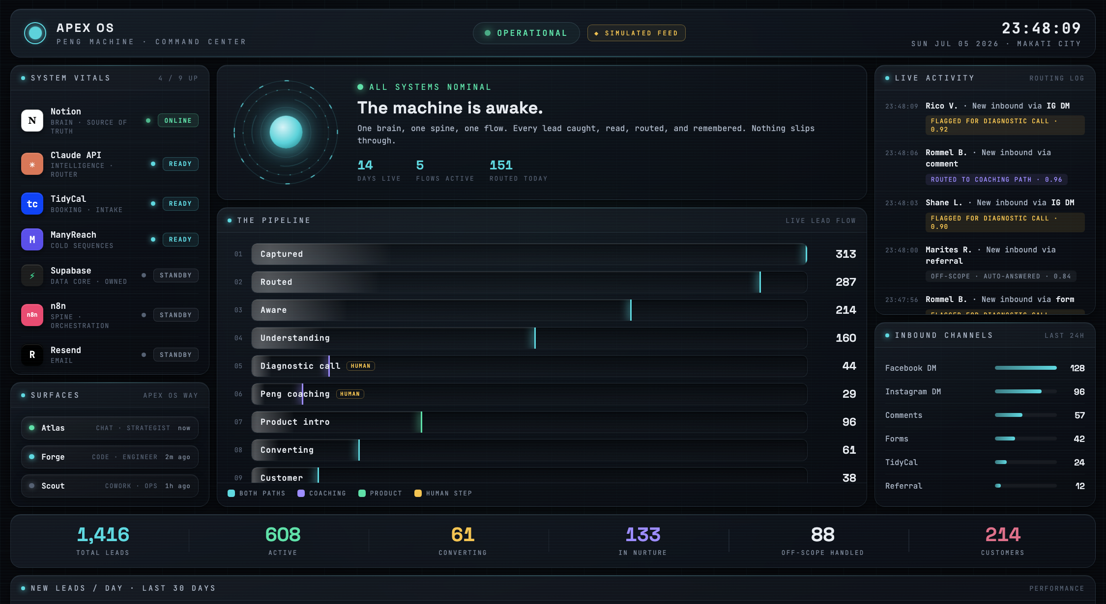Click ROUTED TO COACHING PATH tag
Image resolution: width=1106 pixels, height=604 pixels.
pos(996,179)
